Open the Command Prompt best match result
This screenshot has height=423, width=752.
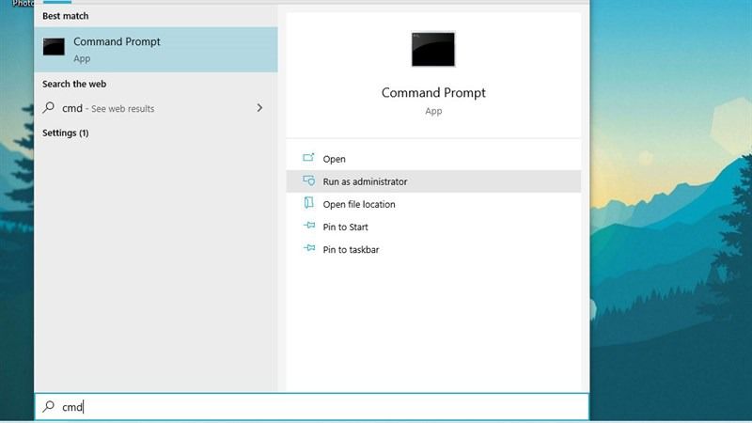156,50
